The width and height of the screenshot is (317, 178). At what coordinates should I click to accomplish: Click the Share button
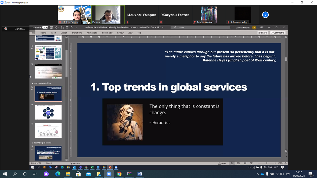(263, 33)
